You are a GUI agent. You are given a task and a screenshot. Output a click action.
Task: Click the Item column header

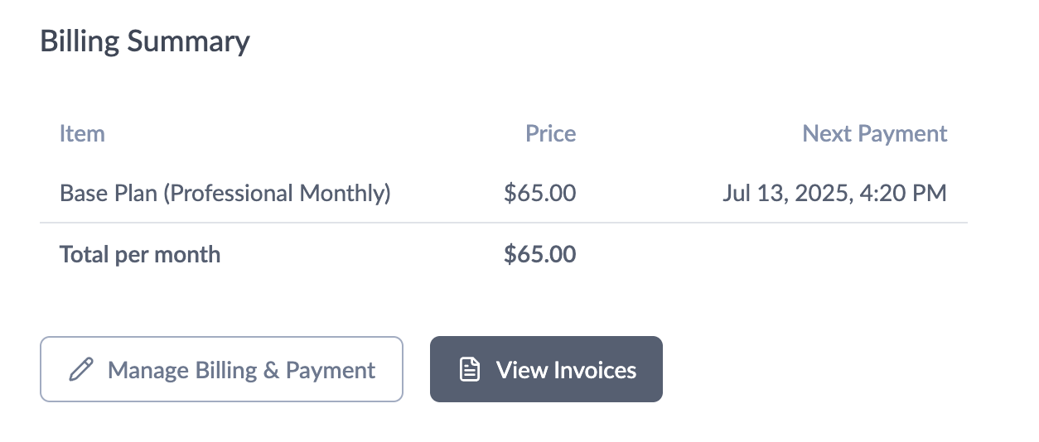[x=82, y=133]
